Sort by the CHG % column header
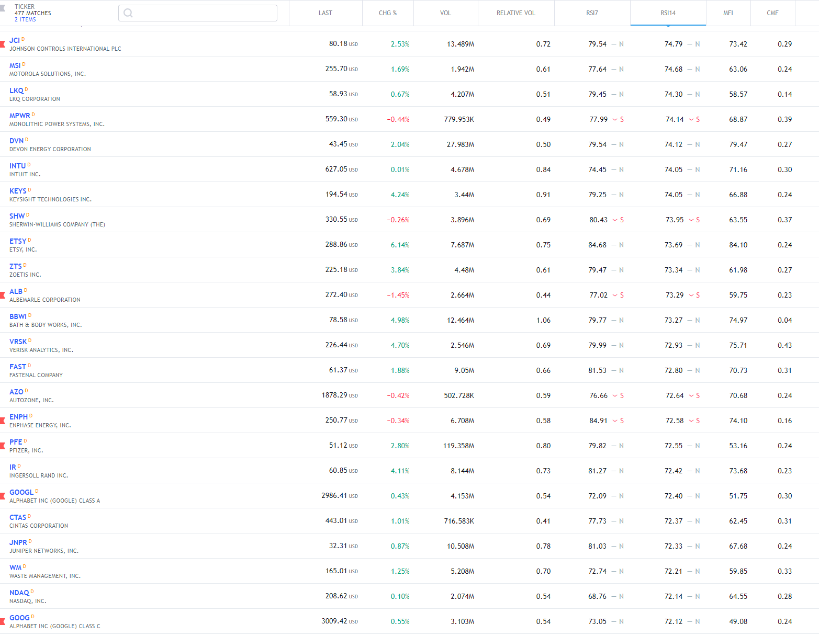The height and width of the screenshot is (636, 819). tap(388, 13)
